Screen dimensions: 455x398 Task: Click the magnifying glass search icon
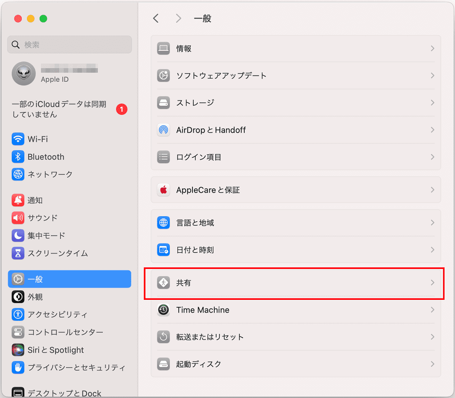click(x=15, y=45)
